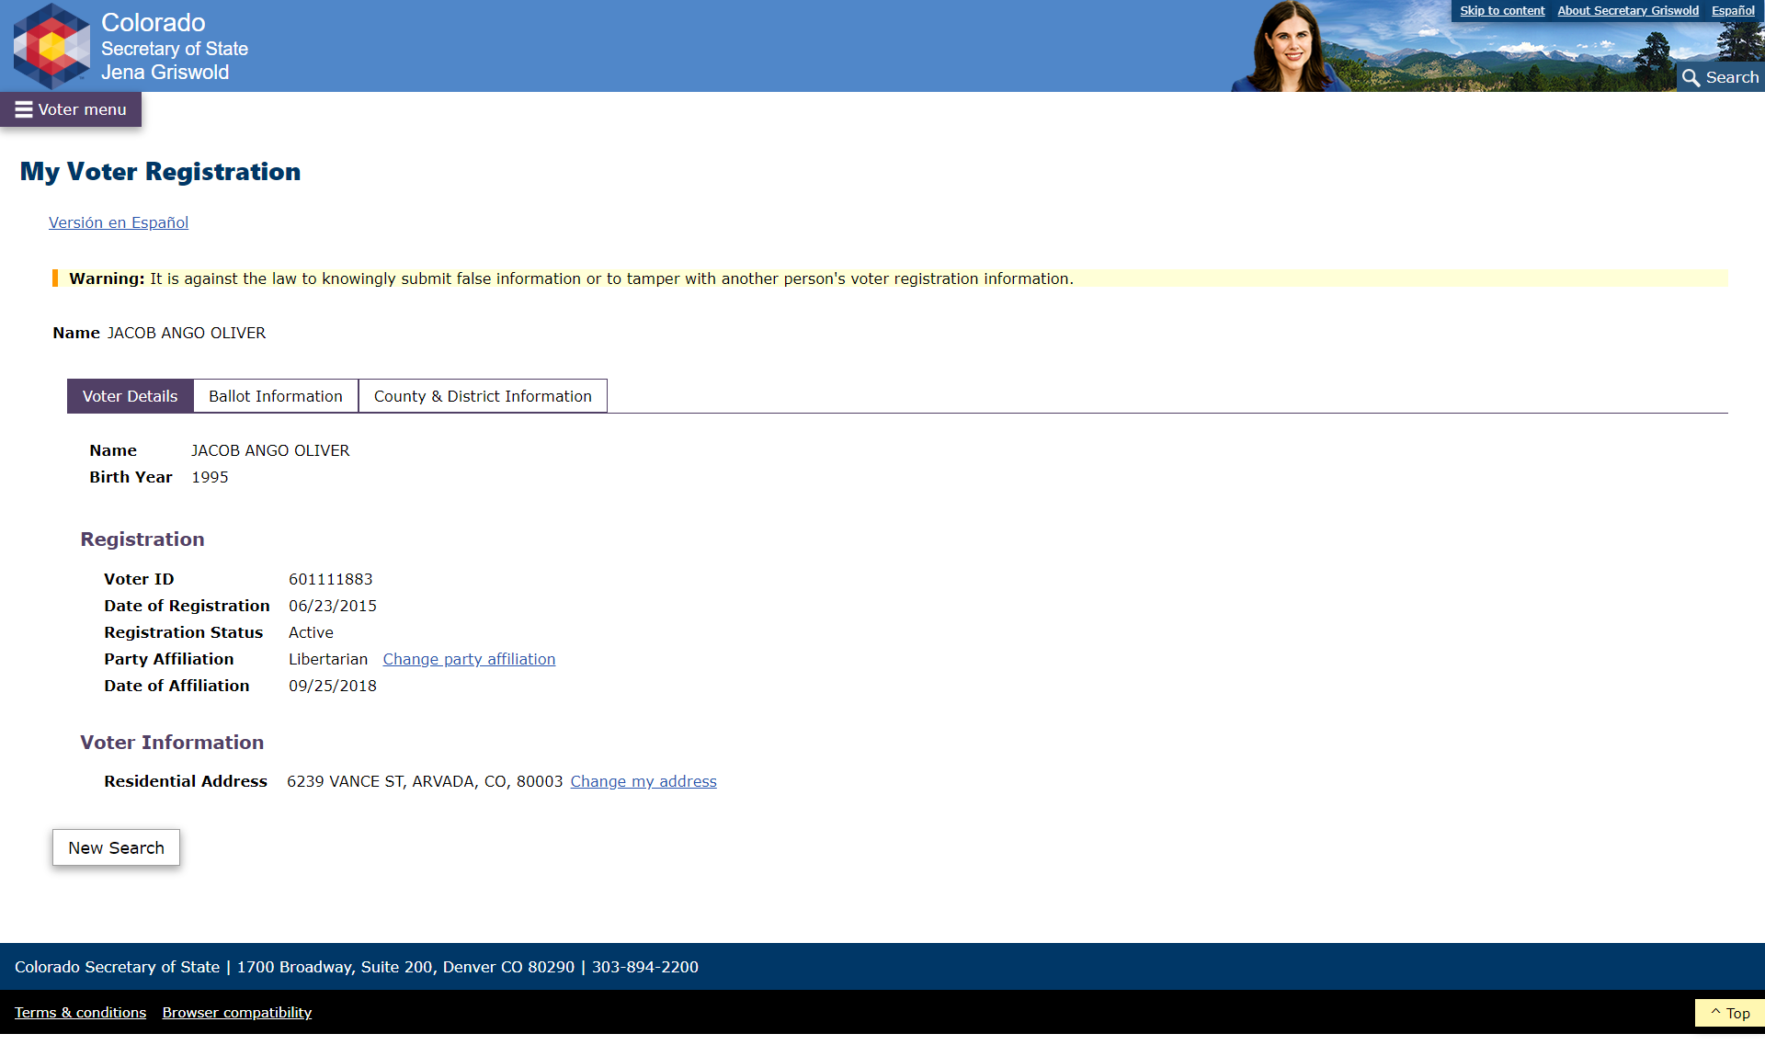The width and height of the screenshot is (1765, 1045).
Task: Click the residential address 6239 VANCE ST
Action: [x=425, y=781]
